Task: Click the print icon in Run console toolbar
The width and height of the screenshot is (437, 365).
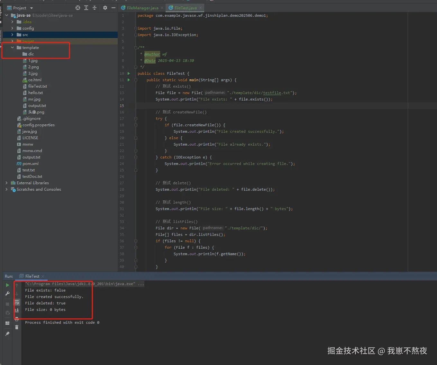Action: [x=17, y=320]
